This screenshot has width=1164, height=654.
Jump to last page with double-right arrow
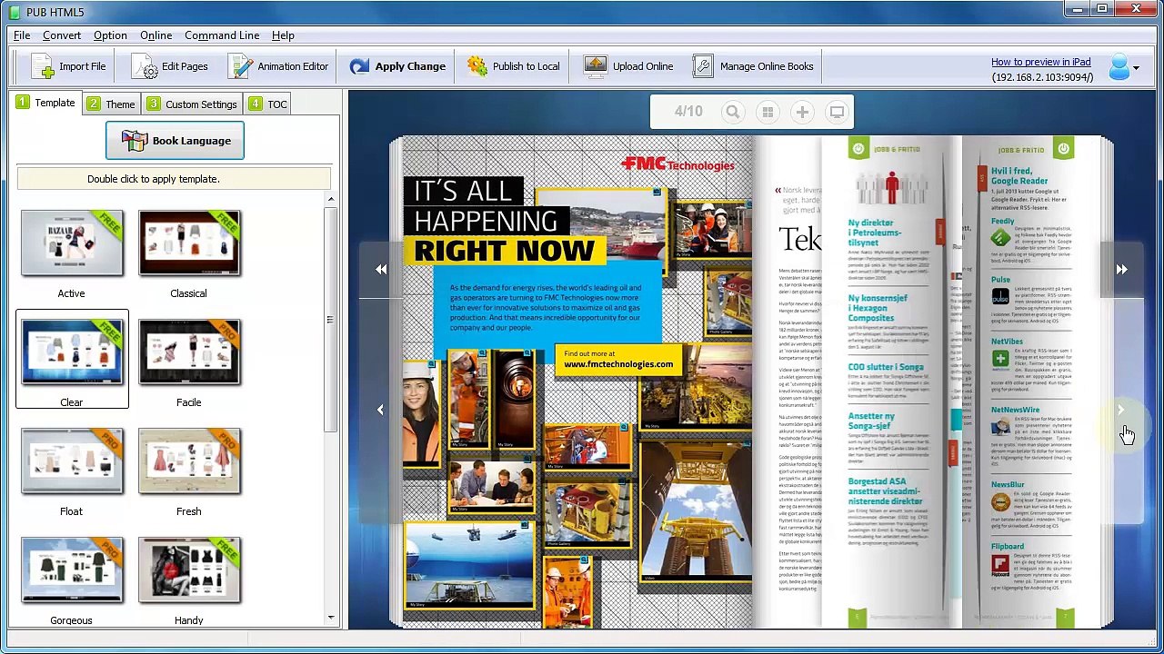point(1121,269)
